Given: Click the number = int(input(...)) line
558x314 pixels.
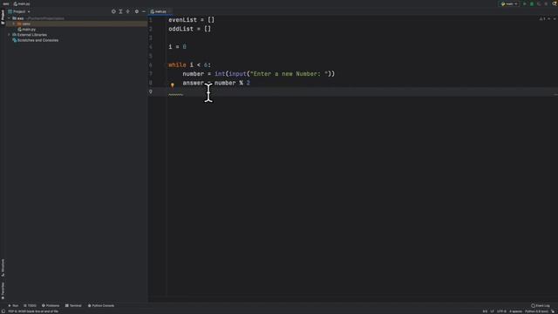Looking at the screenshot, I should [x=259, y=73].
